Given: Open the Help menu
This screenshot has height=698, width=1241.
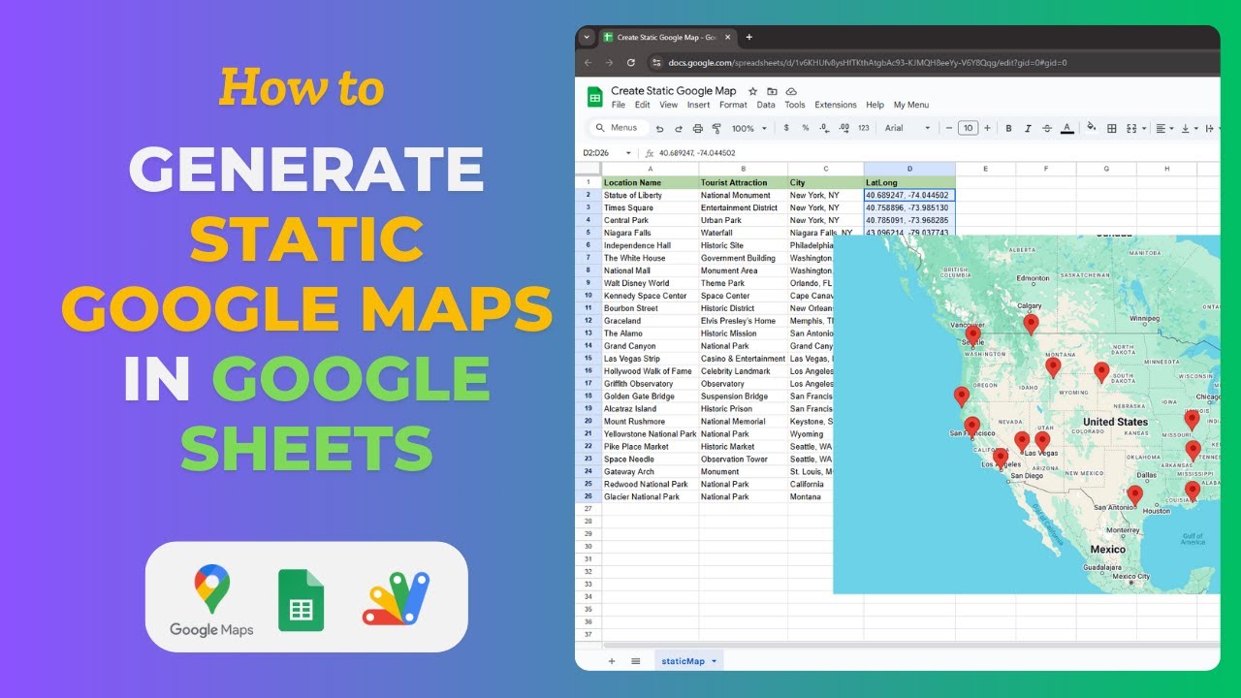Looking at the screenshot, I should point(875,105).
